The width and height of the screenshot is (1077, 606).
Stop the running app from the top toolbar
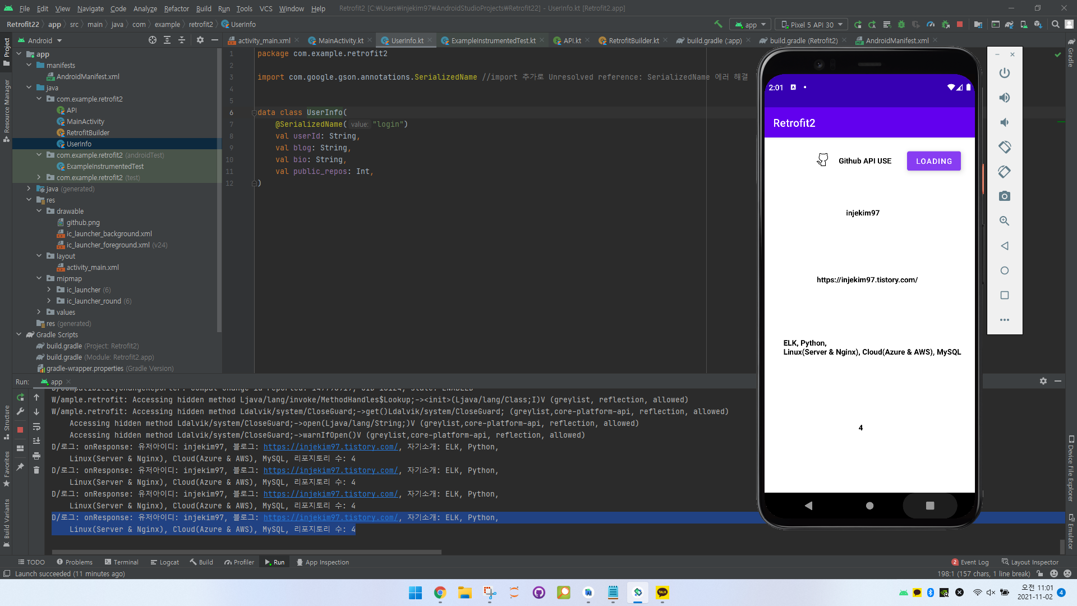960,25
